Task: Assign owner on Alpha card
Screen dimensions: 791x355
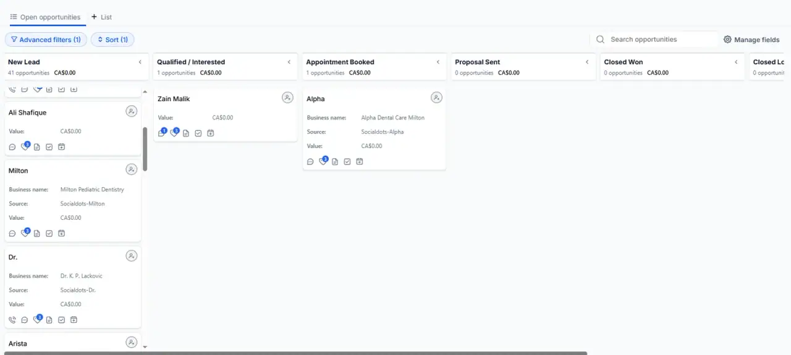Action: (436, 98)
